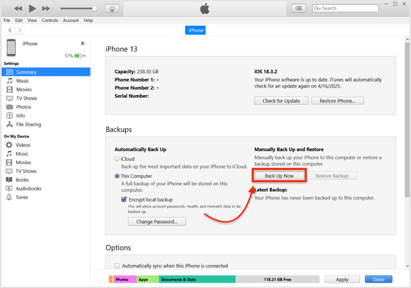This screenshot has height=288, width=411.
Task: Click Check for Update button
Action: [x=281, y=101]
